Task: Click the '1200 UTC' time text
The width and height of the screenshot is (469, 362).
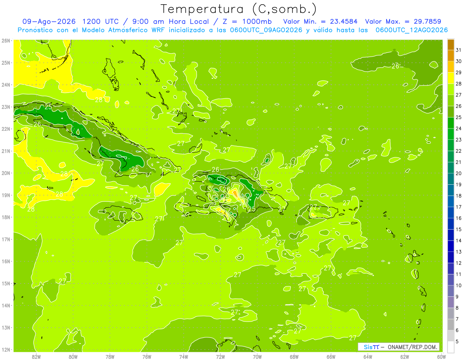Action: coord(101,21)
